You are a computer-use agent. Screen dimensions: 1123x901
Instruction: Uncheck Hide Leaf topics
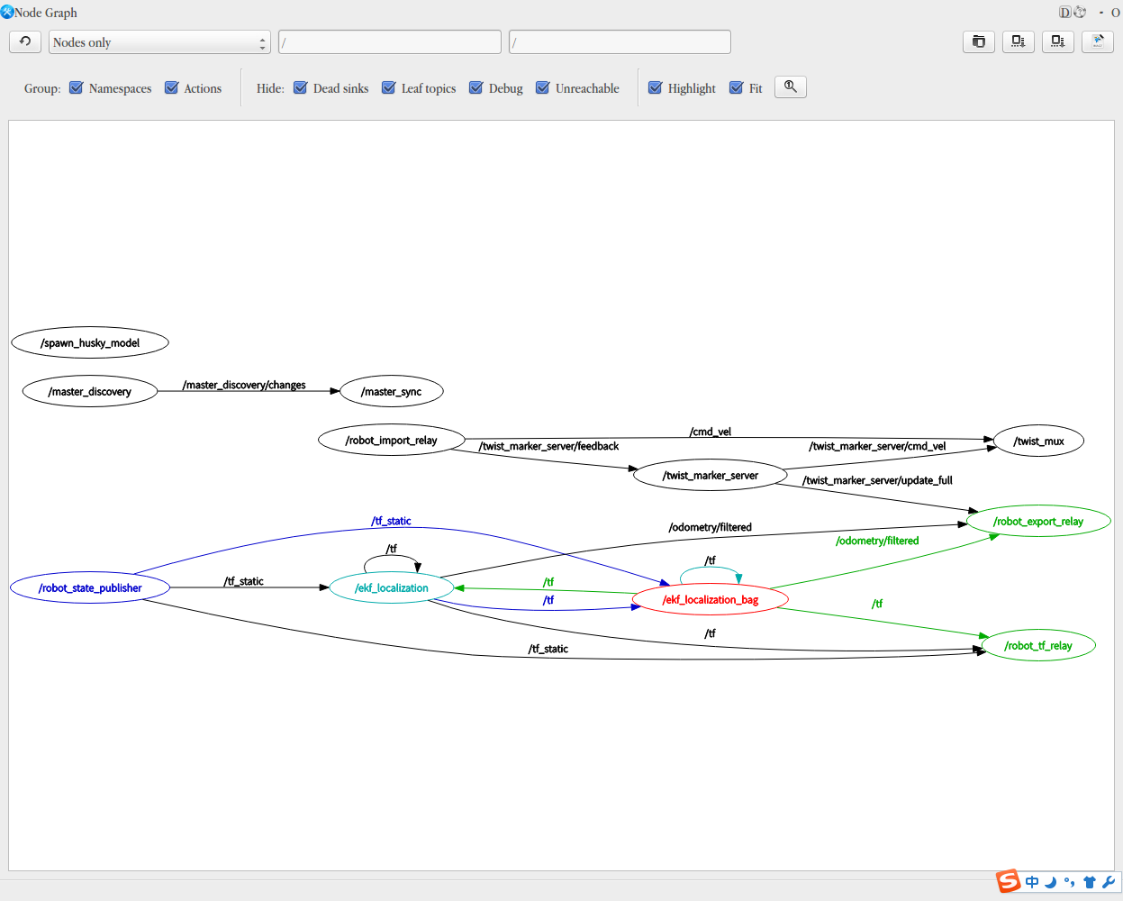coord(389,87)
